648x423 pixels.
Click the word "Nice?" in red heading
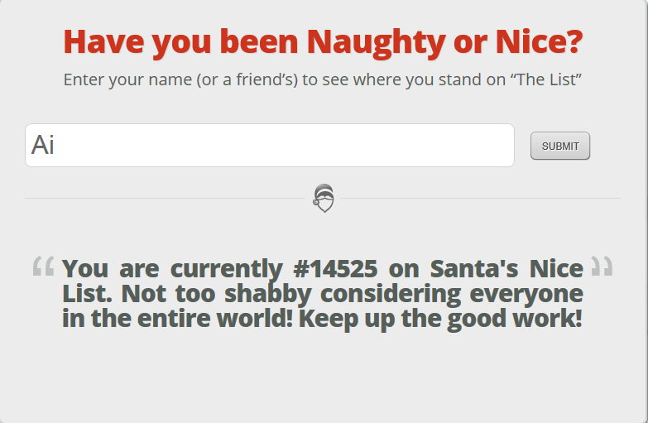[x=539, y=42]
